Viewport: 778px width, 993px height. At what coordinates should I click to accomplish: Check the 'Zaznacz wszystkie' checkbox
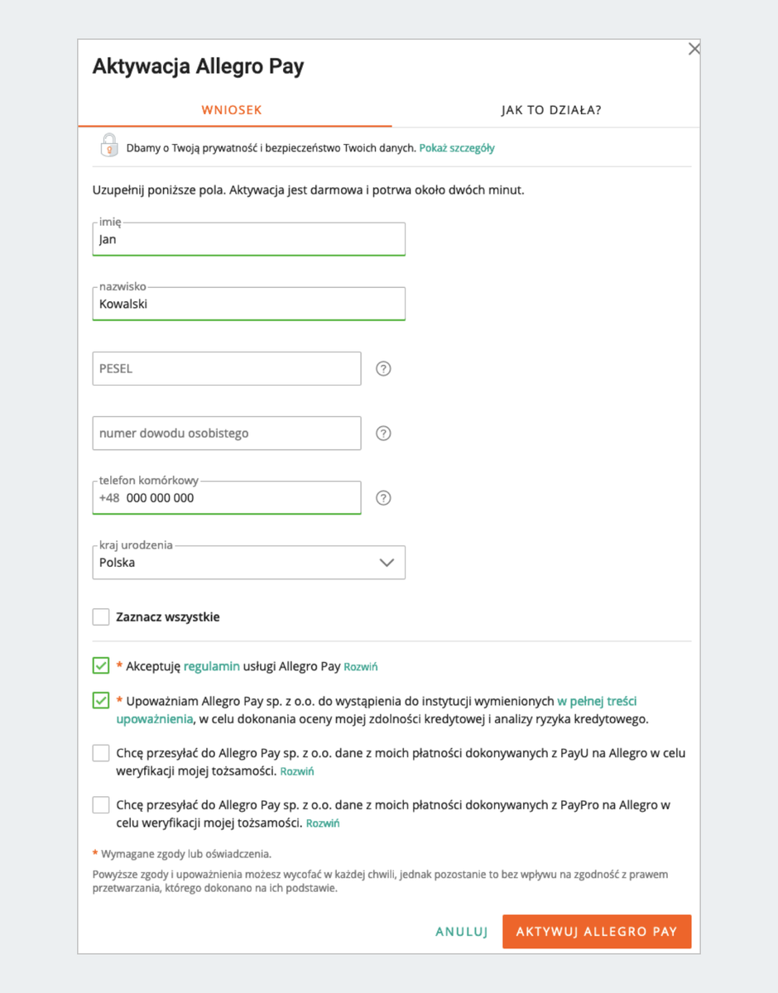101,617
